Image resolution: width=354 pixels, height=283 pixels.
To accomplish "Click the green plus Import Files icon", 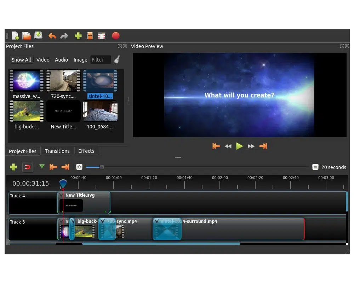I will coord(78,36).
